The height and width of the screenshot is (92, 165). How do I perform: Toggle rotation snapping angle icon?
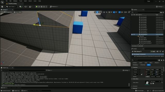point(114,12)
